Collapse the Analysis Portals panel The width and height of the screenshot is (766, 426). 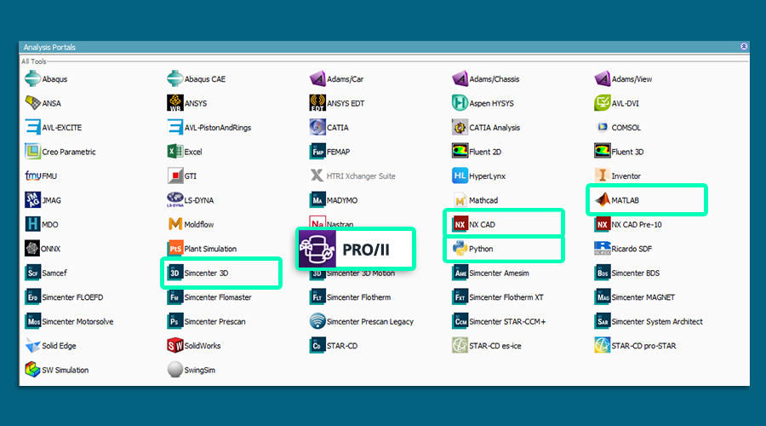coord(743,47)
